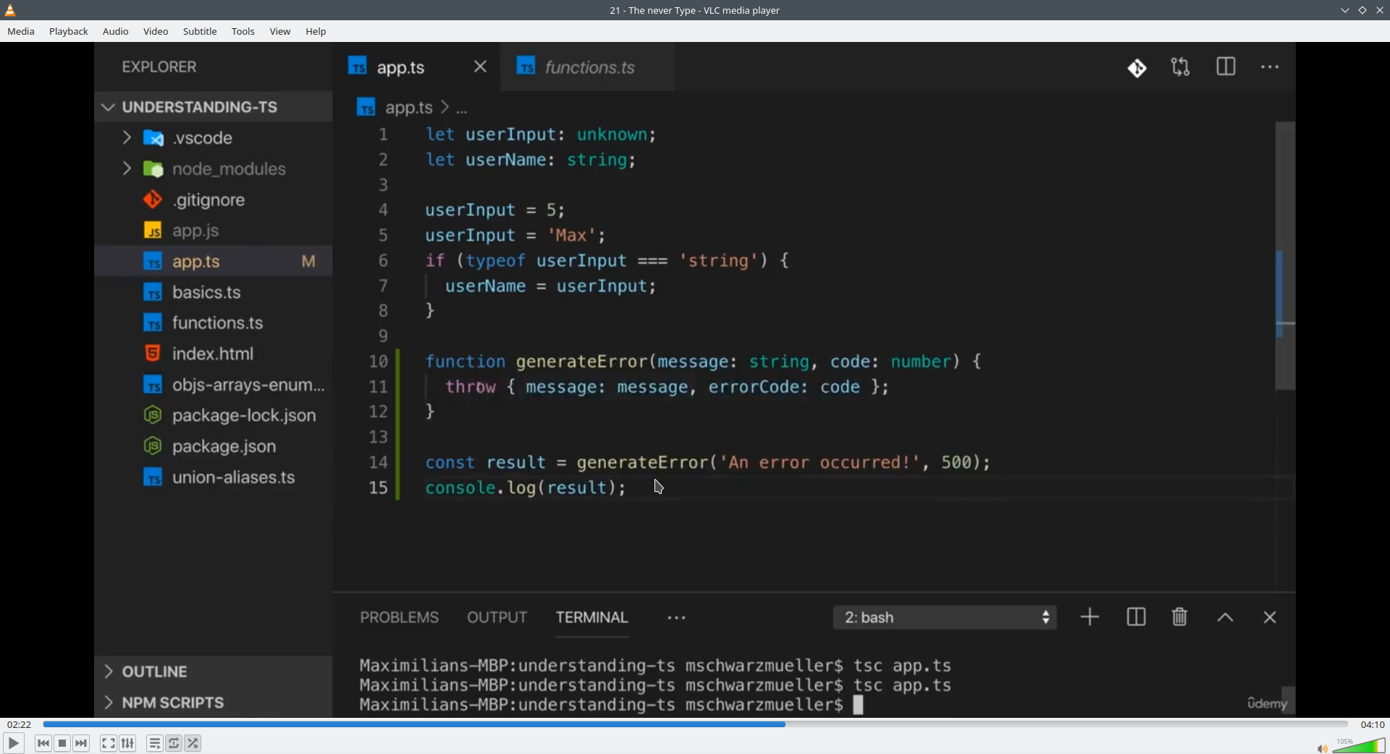
Task: Collapse the UNDERSTANDING-TS folder section
Action: [214, 107]
